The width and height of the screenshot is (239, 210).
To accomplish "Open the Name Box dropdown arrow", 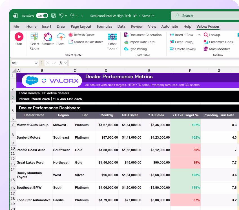I will point(36,63).
